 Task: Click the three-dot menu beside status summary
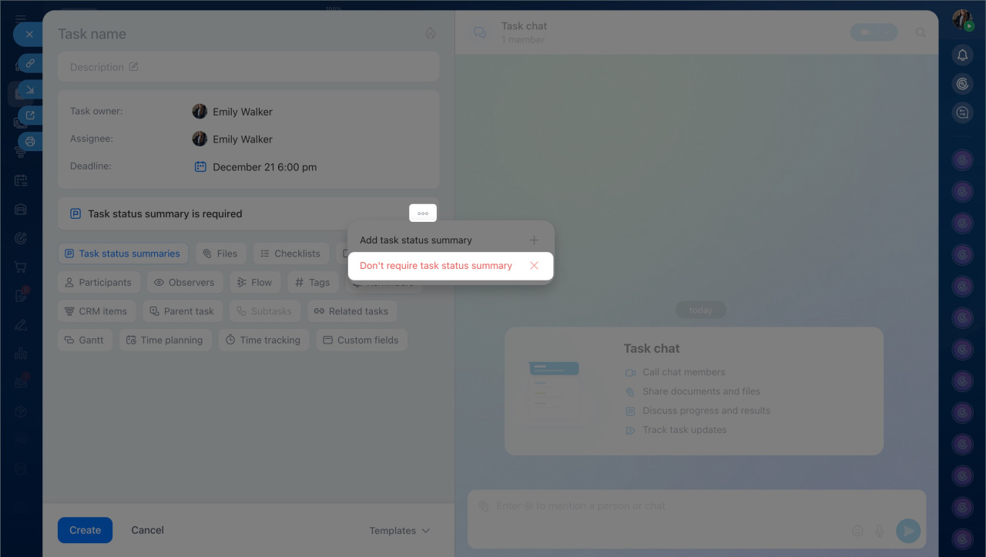pos(422,213)
